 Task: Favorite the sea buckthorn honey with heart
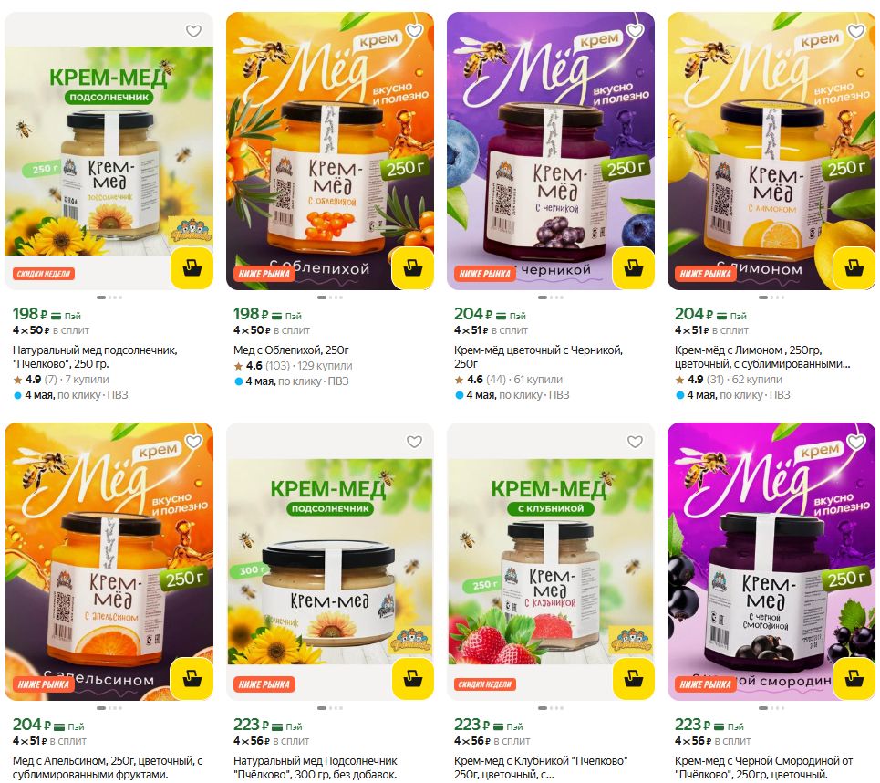pos(414,31)
